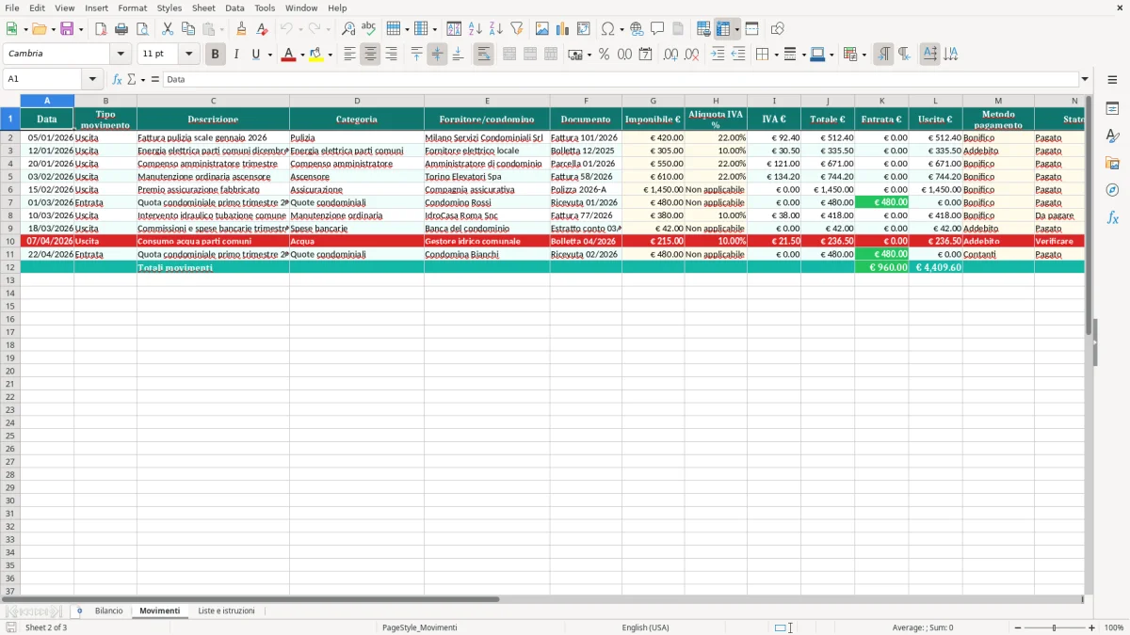Image resolution: width=1130 pixels, height=635 pixels.
Task: Expand the formula bar
Action: [x=1085, y=79]
